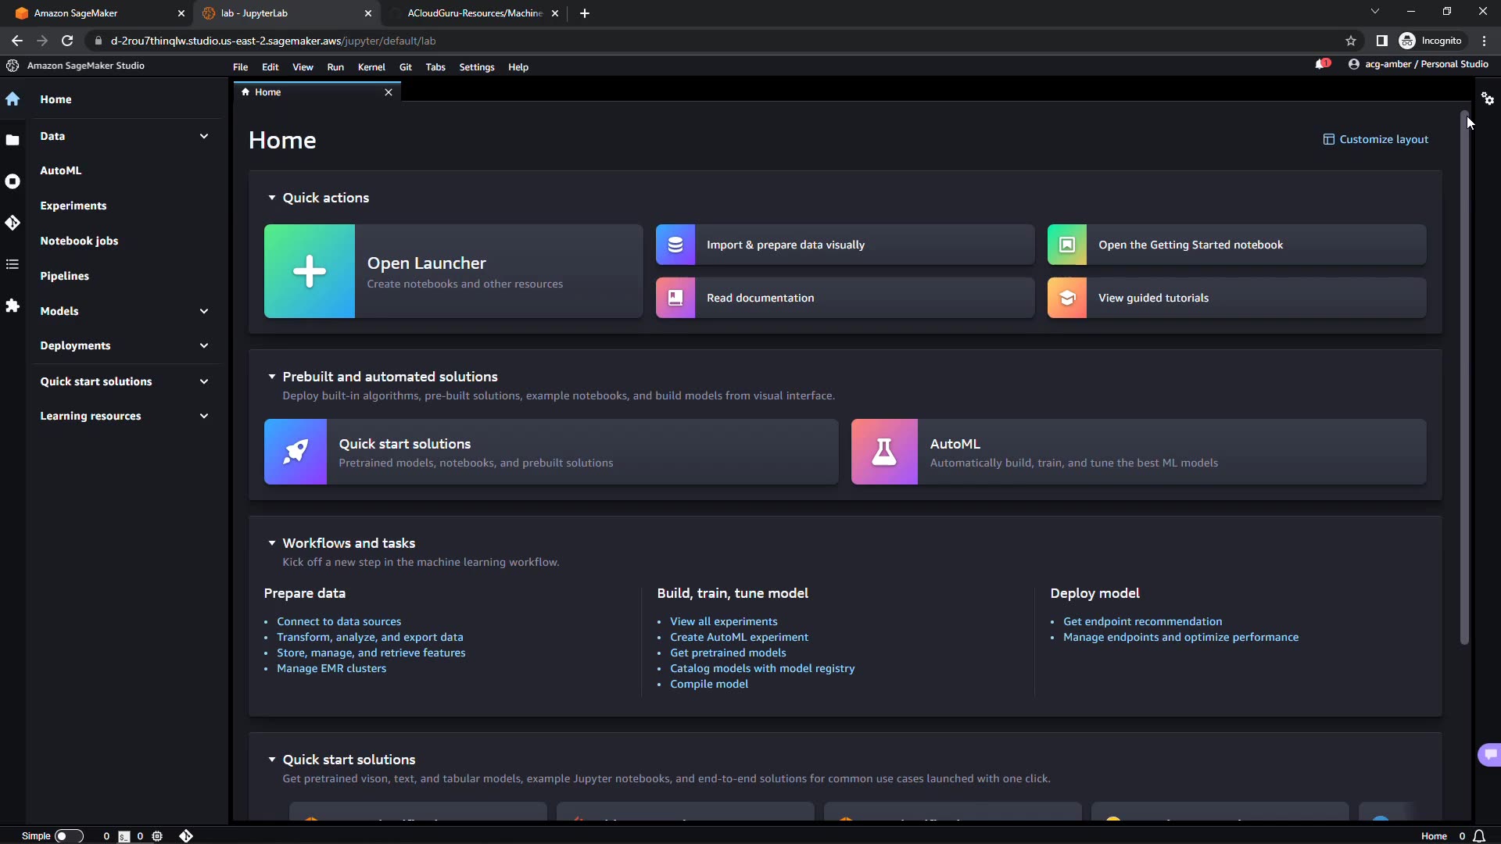
Task: Open the Kernel menu
Action: (371, 67)
